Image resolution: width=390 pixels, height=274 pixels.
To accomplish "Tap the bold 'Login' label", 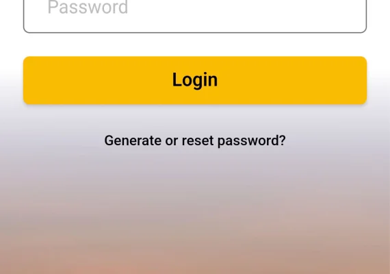I will (x=195, y=80).
